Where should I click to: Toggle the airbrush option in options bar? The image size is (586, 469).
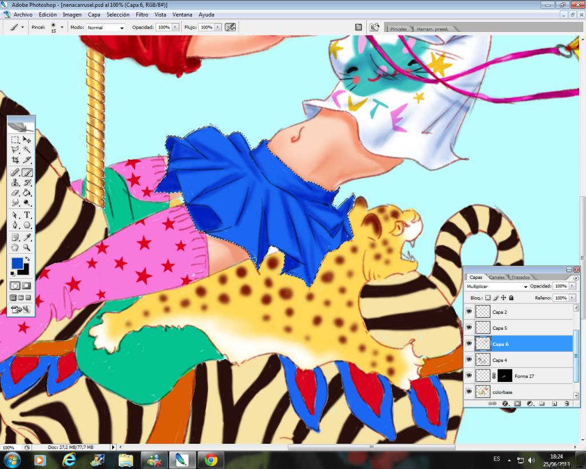click(x=230, y=27)
